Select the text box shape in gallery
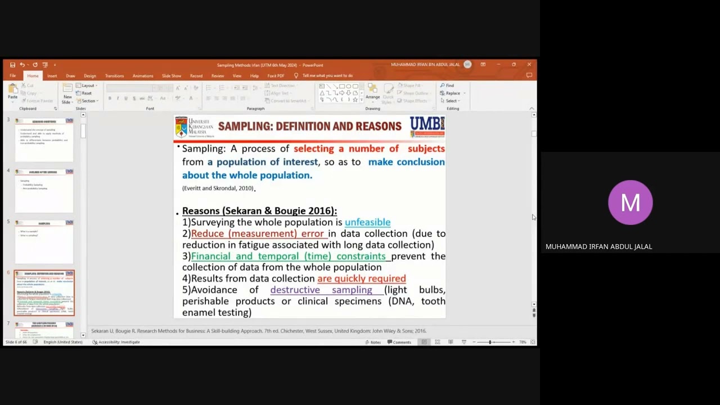 (x=322, y=87)
